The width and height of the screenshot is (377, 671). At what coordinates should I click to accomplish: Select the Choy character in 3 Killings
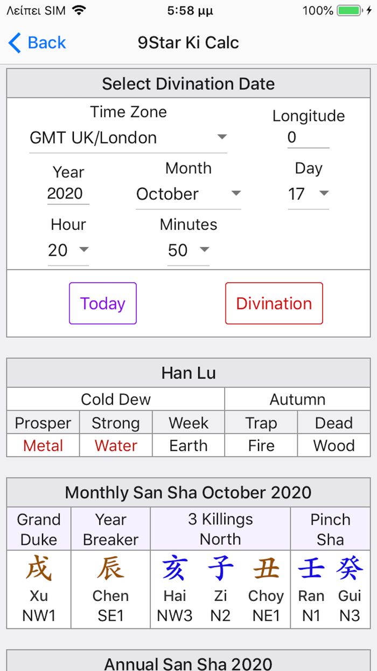click(x=266, y=567)
